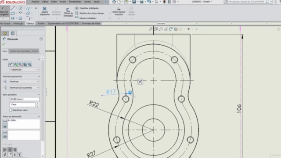This screenshot has width=281, height=158.
Task: Collapse the Valor primário section
Action: 39,94
